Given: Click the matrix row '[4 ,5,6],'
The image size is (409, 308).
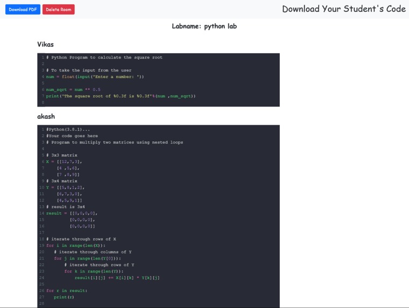Looking at the screenshot, I should pyautogui.click(x=68, y=168).
